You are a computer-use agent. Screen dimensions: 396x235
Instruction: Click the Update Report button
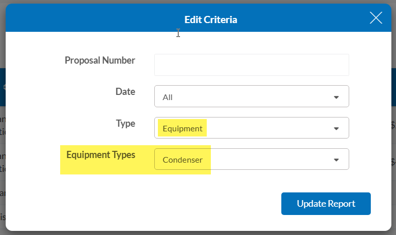pyautogui.click(x=326, y=204)
